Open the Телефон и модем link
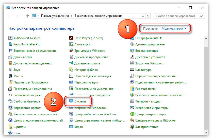Viewport: 212px width, 139px height. point(148,101)
